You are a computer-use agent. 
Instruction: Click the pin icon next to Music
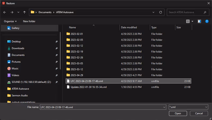point(56,69)
